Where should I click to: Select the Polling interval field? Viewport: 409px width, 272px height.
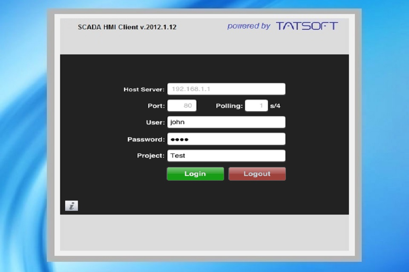[x=256, y=105]
